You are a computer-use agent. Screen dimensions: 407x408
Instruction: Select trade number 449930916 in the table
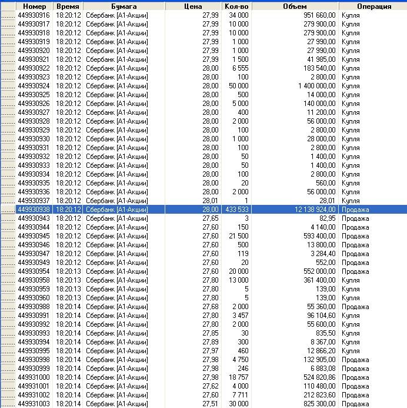[x=34, y=15]
